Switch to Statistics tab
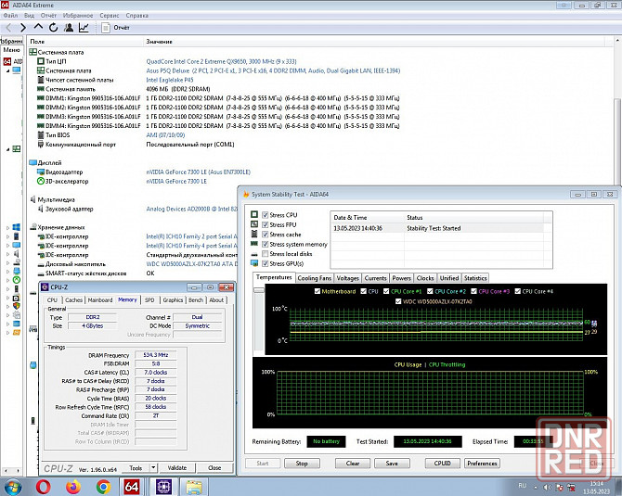This screenshot has height=496, width=622. coord(475,278)
